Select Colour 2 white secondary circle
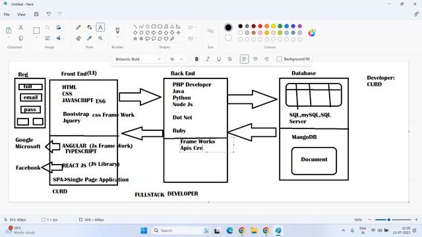 pyautogui.click(x=228, y=38)
